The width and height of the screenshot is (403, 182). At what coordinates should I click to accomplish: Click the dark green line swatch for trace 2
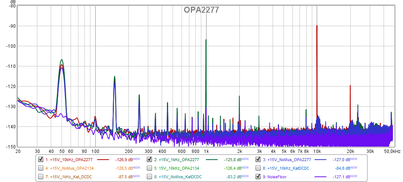click(212, 160)
